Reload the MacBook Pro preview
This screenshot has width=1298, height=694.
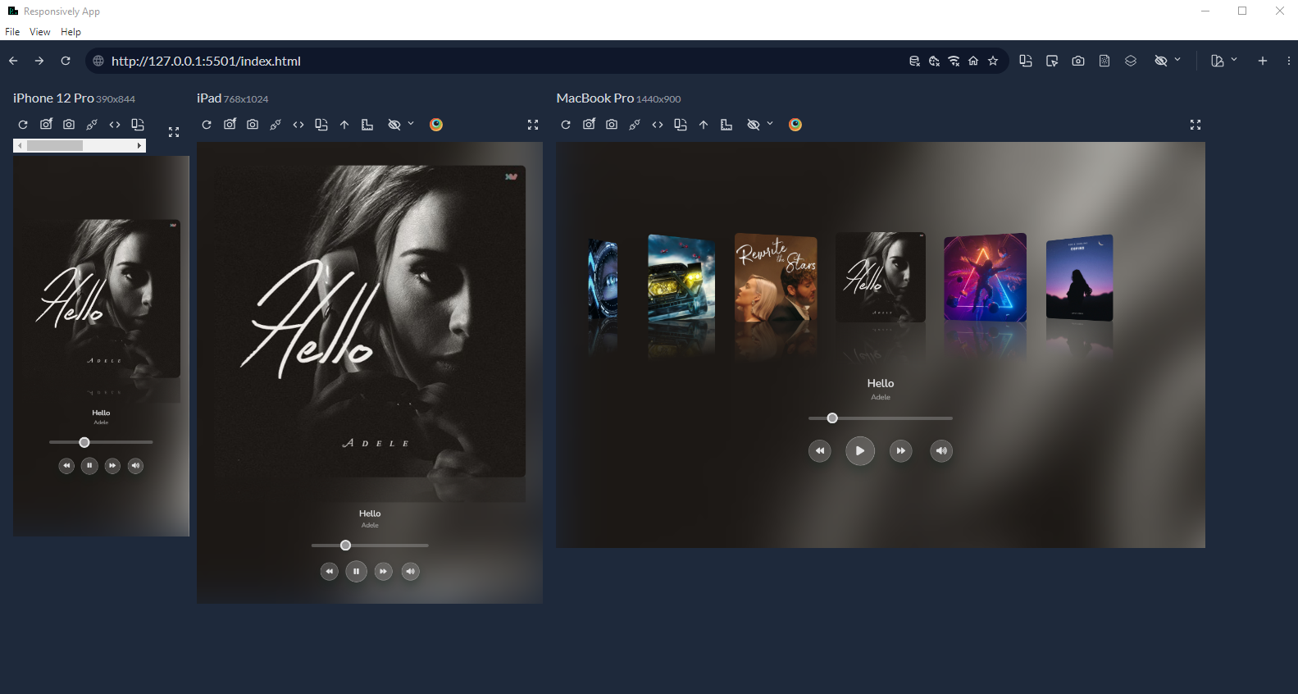[566, 125]
